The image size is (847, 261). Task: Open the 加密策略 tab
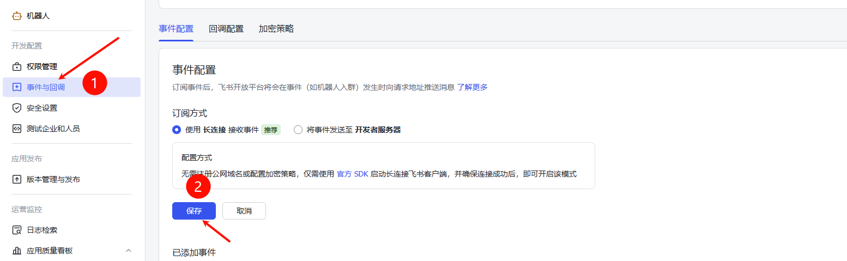[276, 29]
